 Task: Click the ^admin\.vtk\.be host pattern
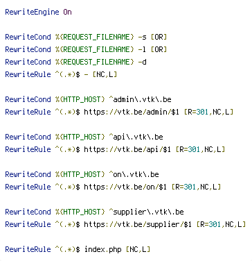[x=140, y=99]
